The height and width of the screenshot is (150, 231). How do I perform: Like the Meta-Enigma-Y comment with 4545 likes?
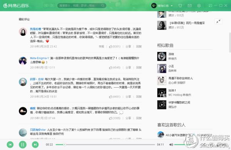pyautogui.click(x=115, y=68)
